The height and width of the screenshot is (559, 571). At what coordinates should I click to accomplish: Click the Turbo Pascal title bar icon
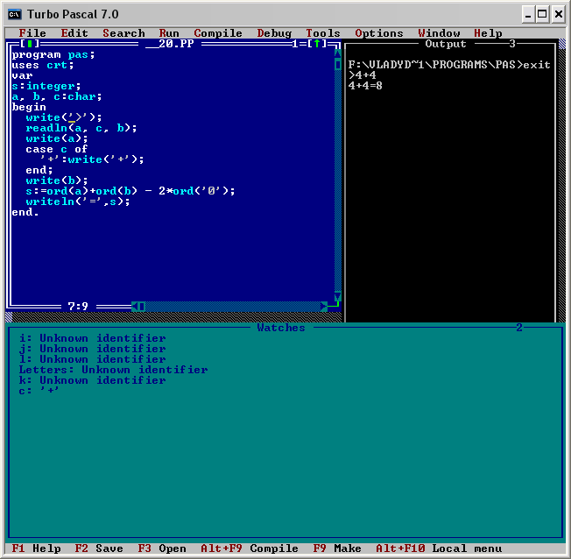click(x=15, y=14)
